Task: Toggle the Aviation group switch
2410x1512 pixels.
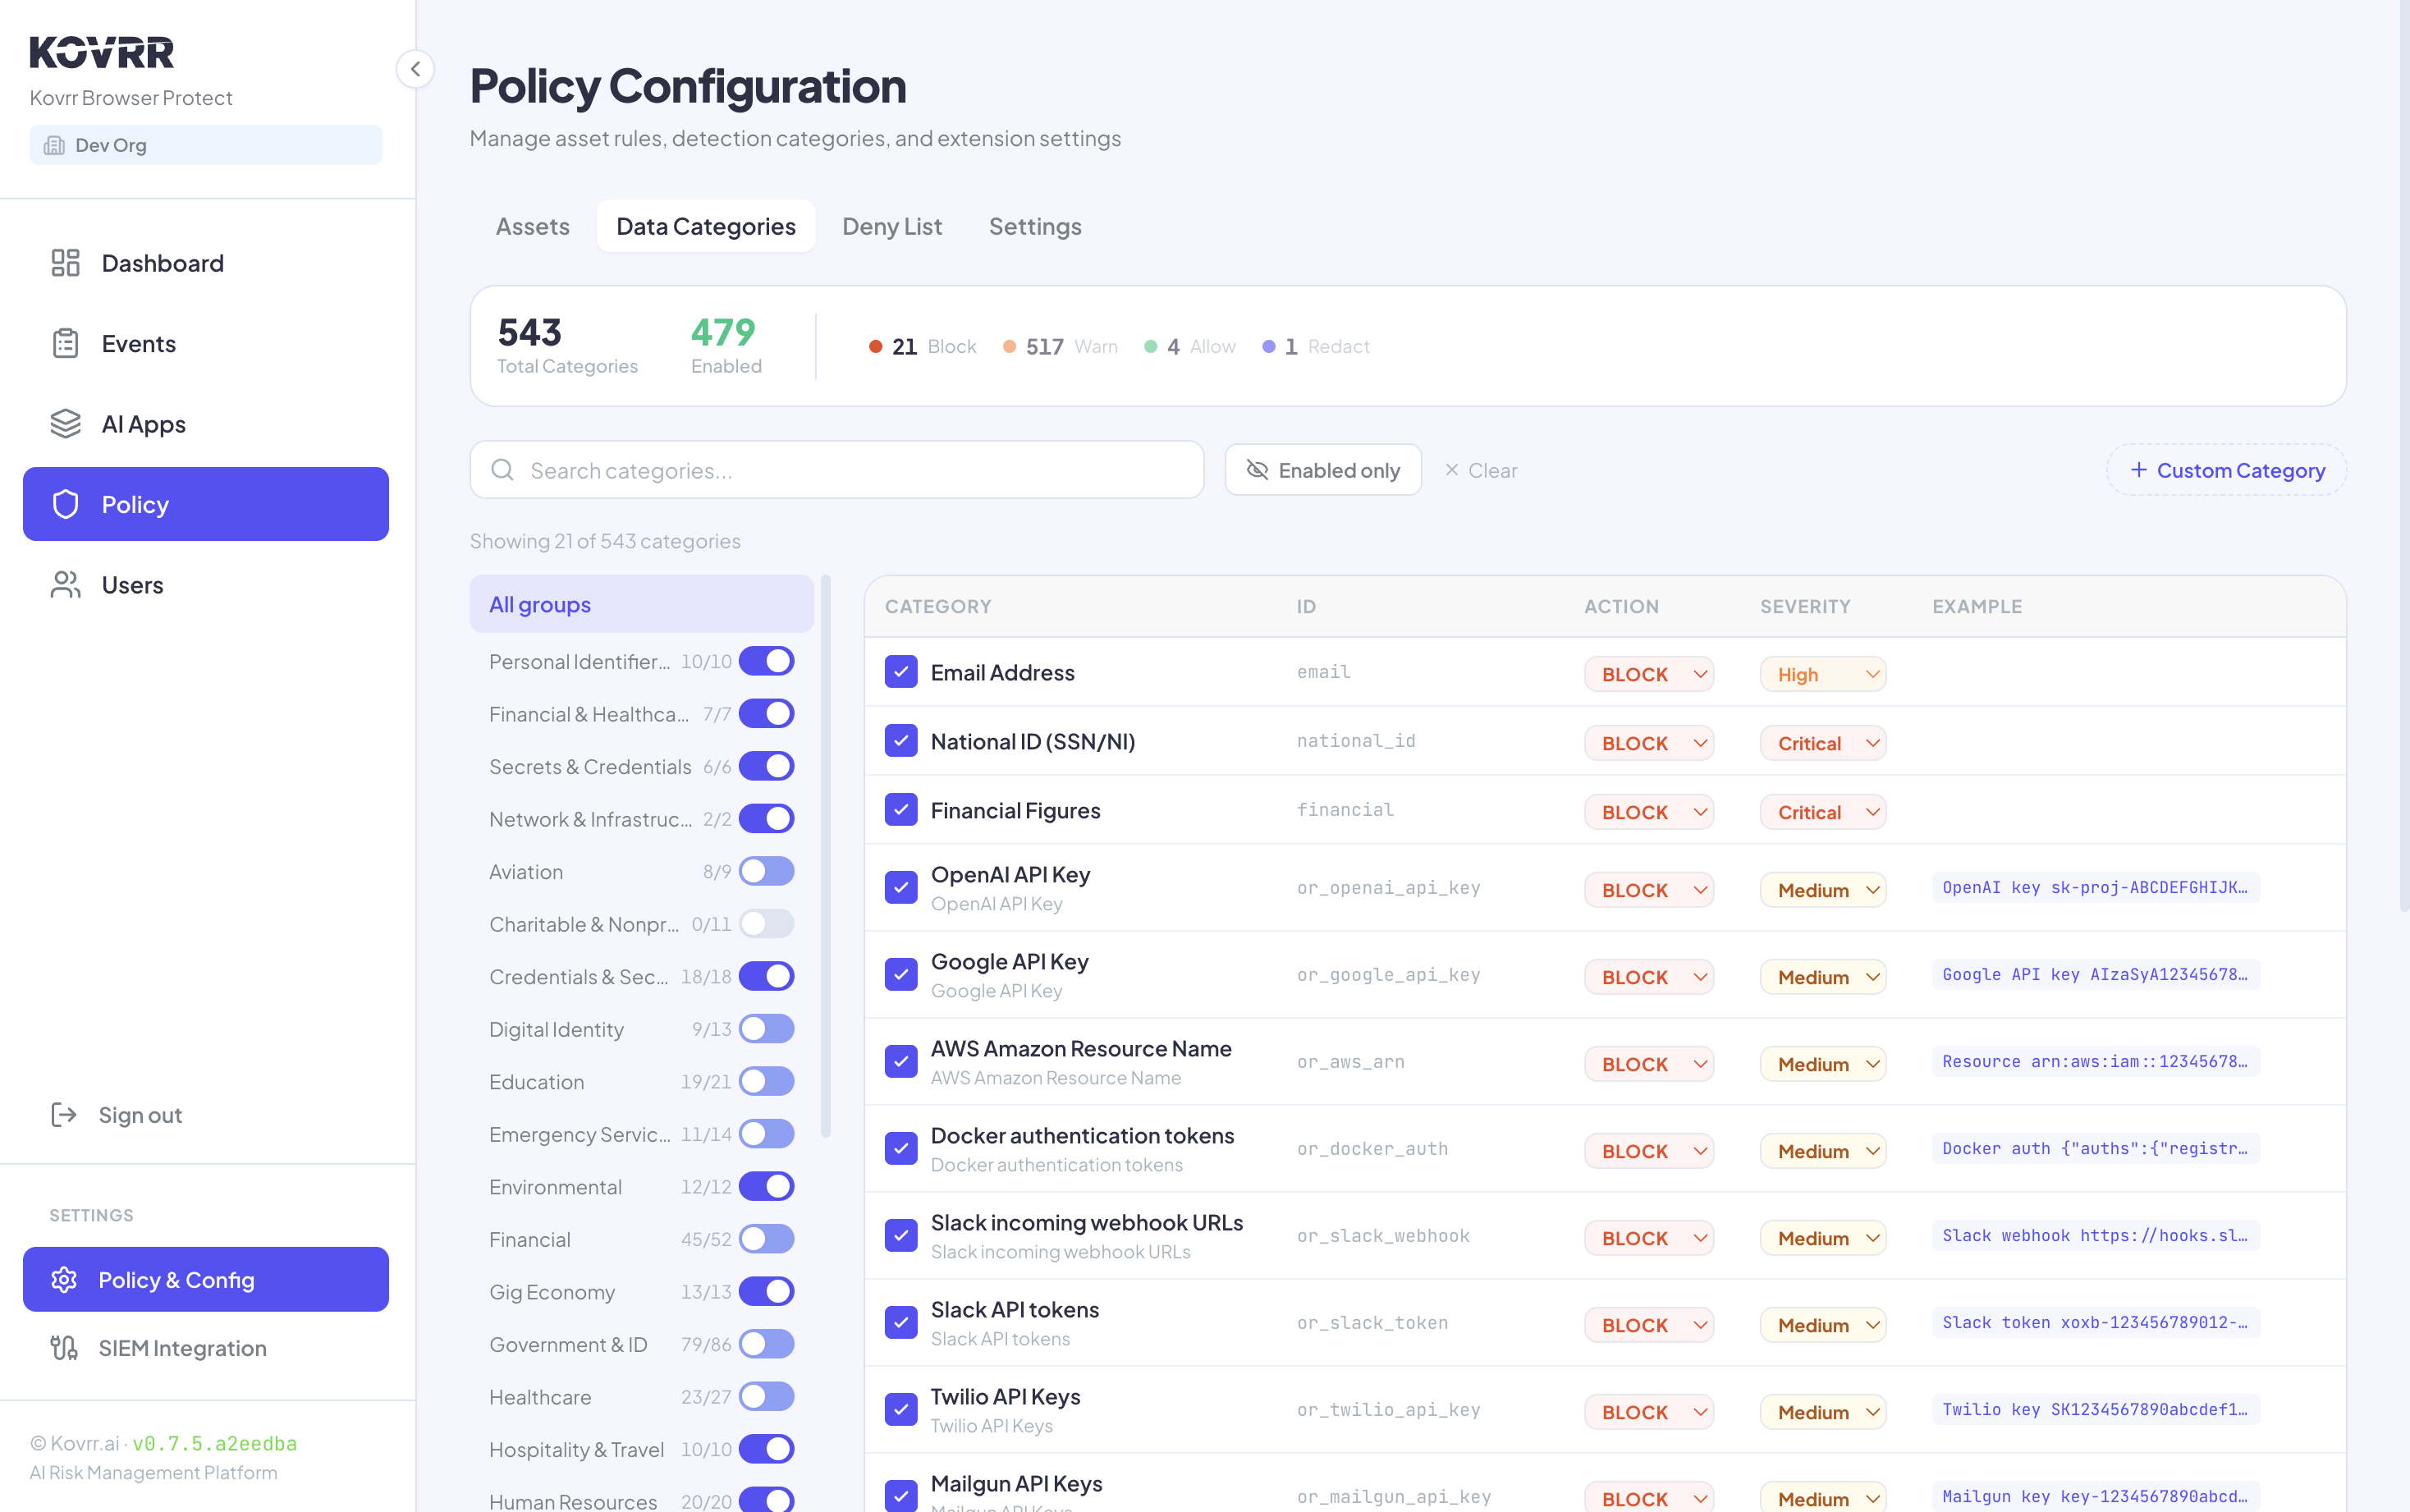Action: pos(767,871)
